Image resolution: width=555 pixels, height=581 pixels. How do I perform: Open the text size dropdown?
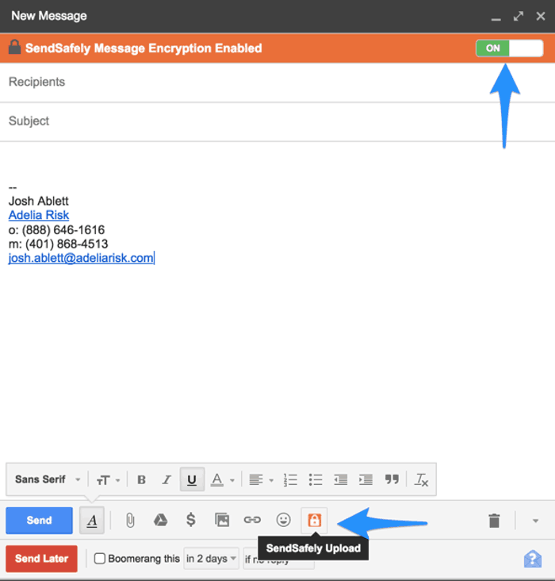pos(108,480)
